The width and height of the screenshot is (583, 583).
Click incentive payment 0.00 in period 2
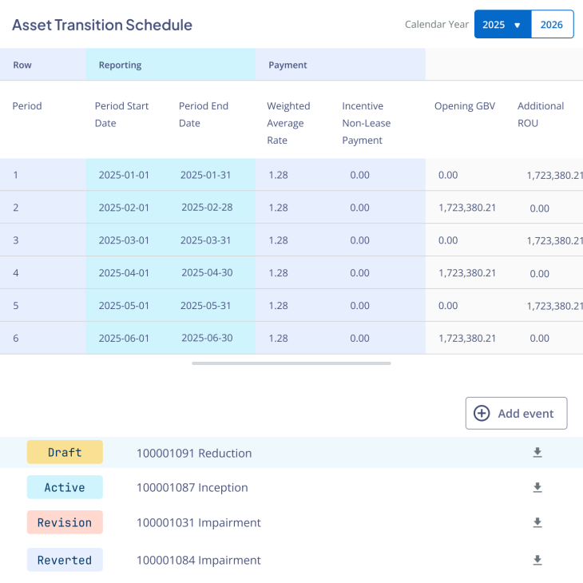point(359,208)
